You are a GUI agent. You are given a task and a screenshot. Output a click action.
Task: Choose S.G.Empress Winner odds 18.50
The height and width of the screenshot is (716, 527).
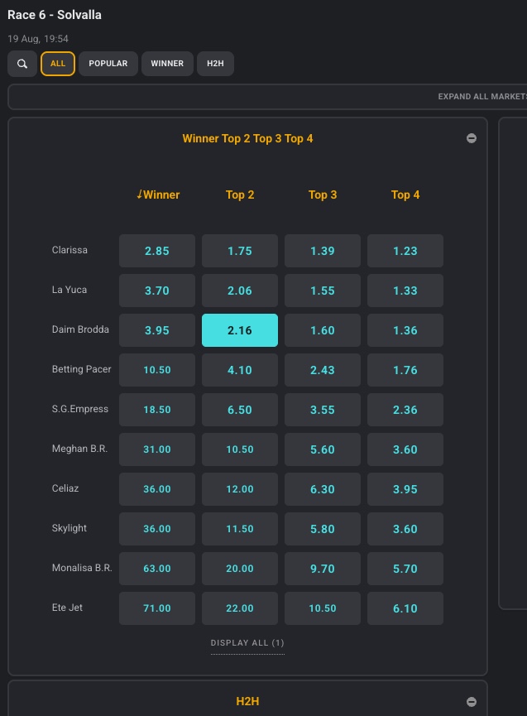(157, 410)
